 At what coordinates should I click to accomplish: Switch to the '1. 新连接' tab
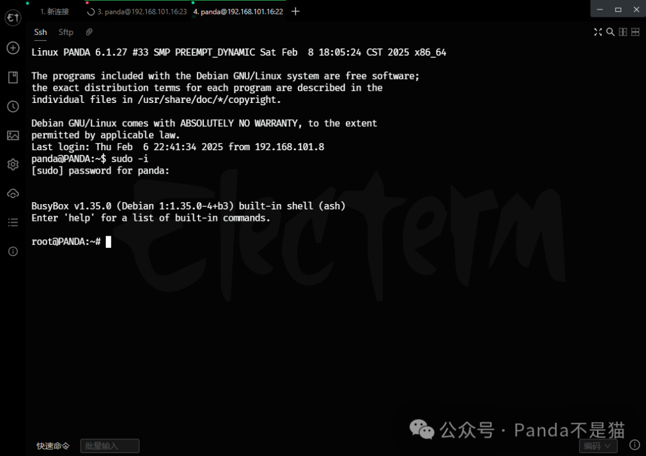click(x=54, y=11)
